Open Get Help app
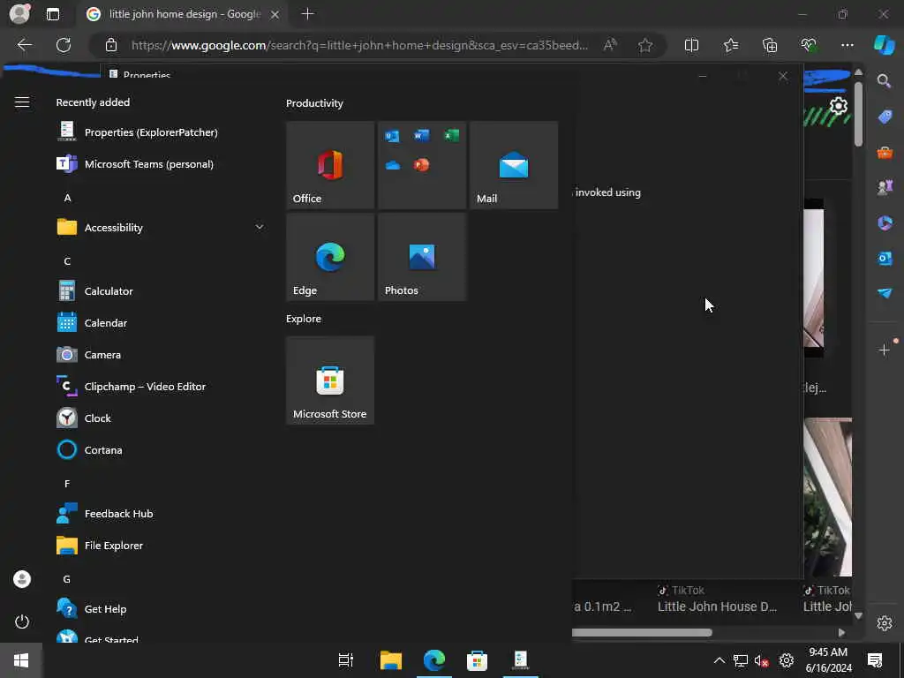The image size is (904, 678). click(x=162, y=609)
